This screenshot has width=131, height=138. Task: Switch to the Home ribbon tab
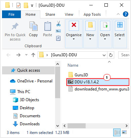tap(31, 14)
